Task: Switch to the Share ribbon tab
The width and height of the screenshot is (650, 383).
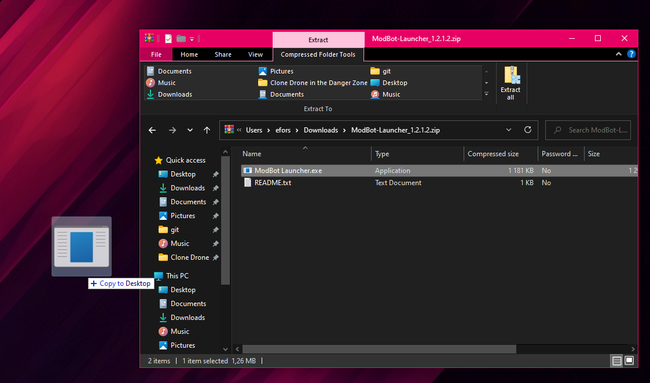Action: point(223,54)
